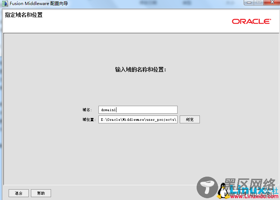Click the window title Fusion Middleware 配置向导

pos(39,3)
